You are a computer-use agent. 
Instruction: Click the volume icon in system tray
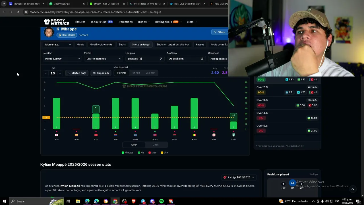(x=327, y=201)
